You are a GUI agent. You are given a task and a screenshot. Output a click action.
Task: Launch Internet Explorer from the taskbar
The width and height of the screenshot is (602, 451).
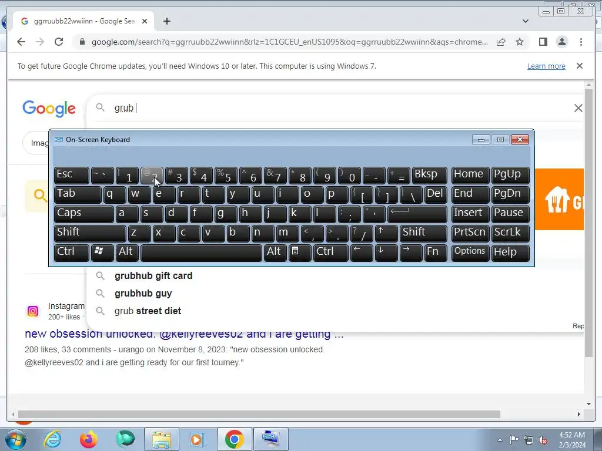pyautogui.click(x=52, y=439)
